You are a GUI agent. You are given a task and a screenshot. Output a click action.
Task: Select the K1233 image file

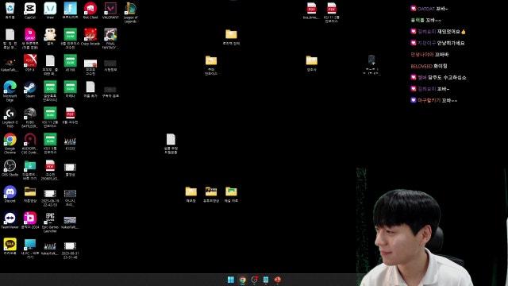pyautogui.click(x=71, y=144)
